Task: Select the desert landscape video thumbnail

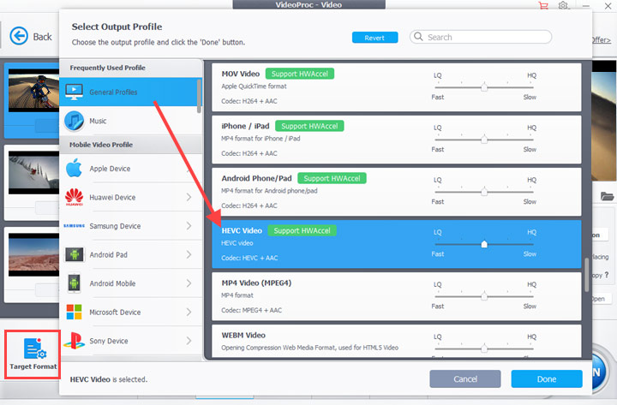Action: (33, 254)
